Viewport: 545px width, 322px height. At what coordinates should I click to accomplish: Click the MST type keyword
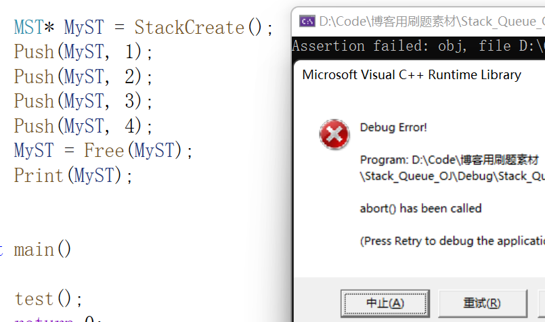click(29, 28)
